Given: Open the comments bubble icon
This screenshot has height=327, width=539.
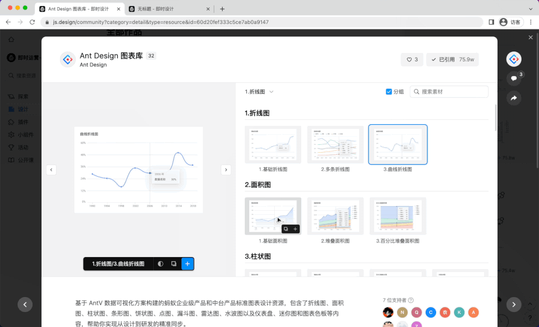Looking at the screenshot, I should point(514,78).
